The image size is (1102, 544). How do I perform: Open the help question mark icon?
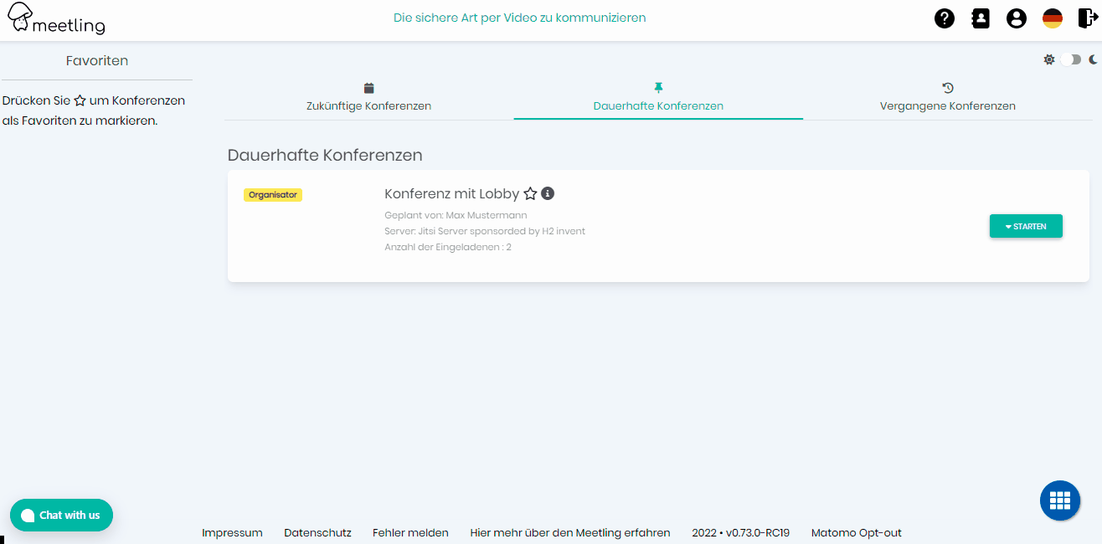944,18
